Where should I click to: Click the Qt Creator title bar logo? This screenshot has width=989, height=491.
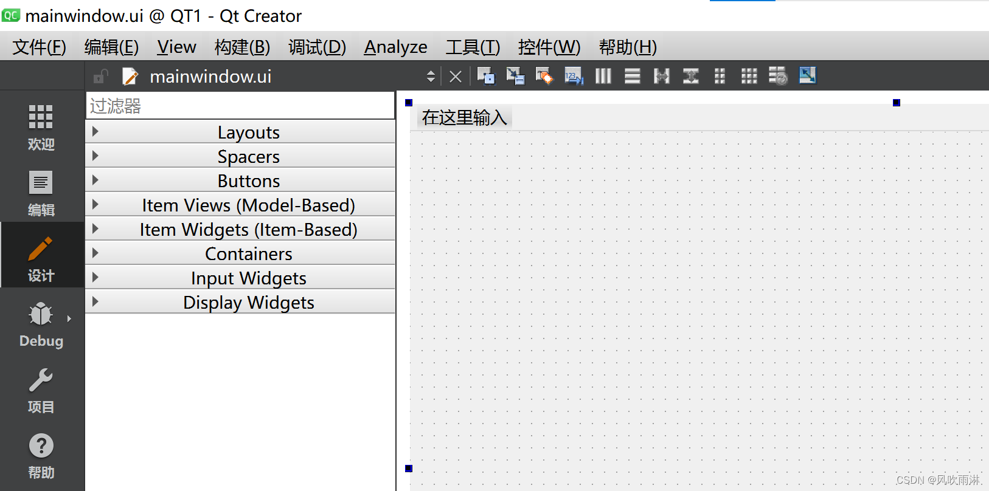pyautogui.click(x=11, y=15)
